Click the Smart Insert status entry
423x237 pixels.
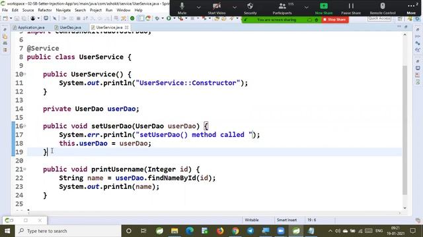(286, 220)
